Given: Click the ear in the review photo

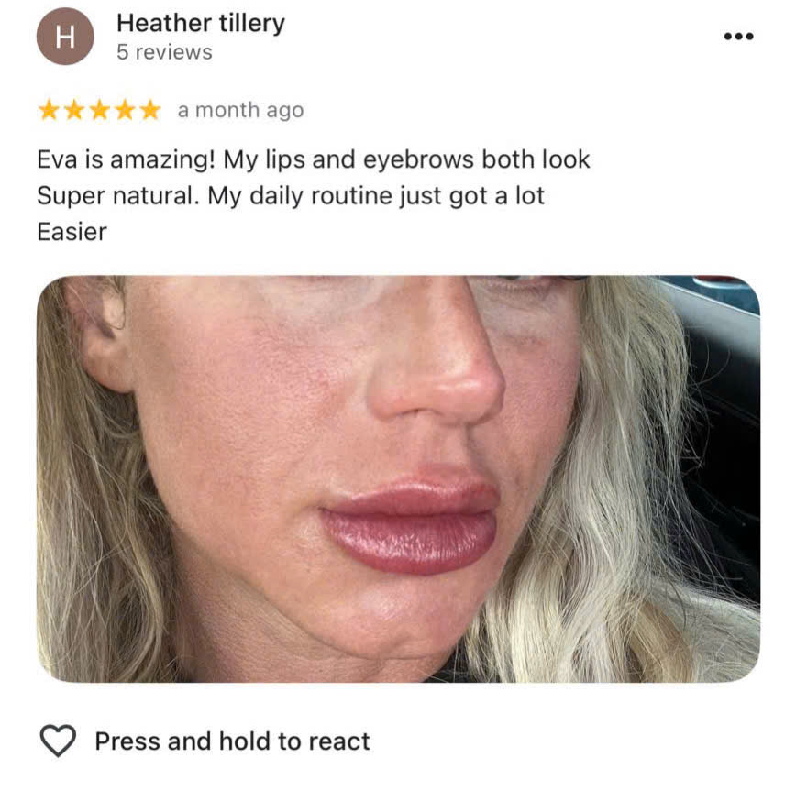Looking at the screenshot, I should [x=100, y=337].
